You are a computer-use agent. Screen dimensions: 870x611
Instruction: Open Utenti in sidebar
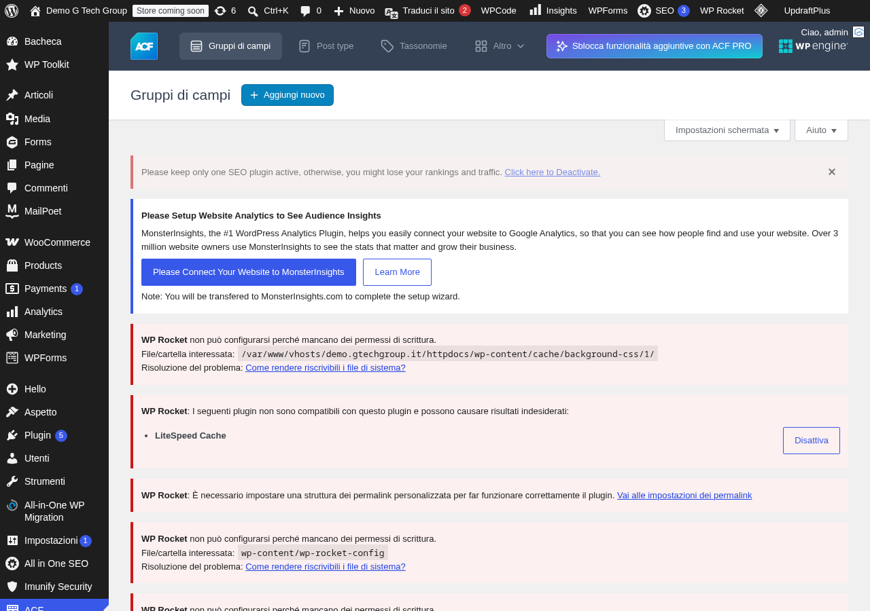pos(54,458)
